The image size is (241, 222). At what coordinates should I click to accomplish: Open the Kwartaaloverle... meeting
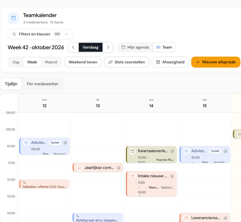click(151, 154)
